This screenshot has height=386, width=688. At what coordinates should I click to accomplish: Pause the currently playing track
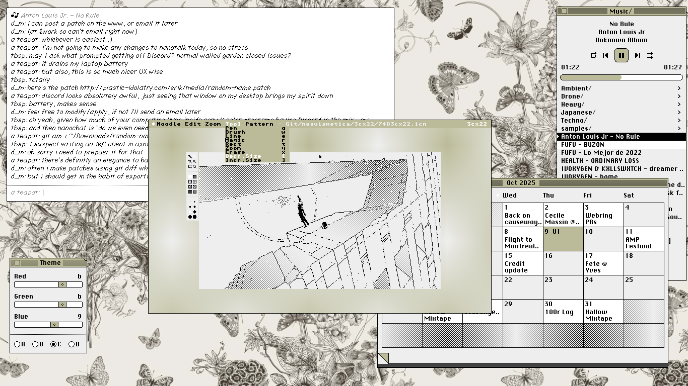(x=622, y=55)
